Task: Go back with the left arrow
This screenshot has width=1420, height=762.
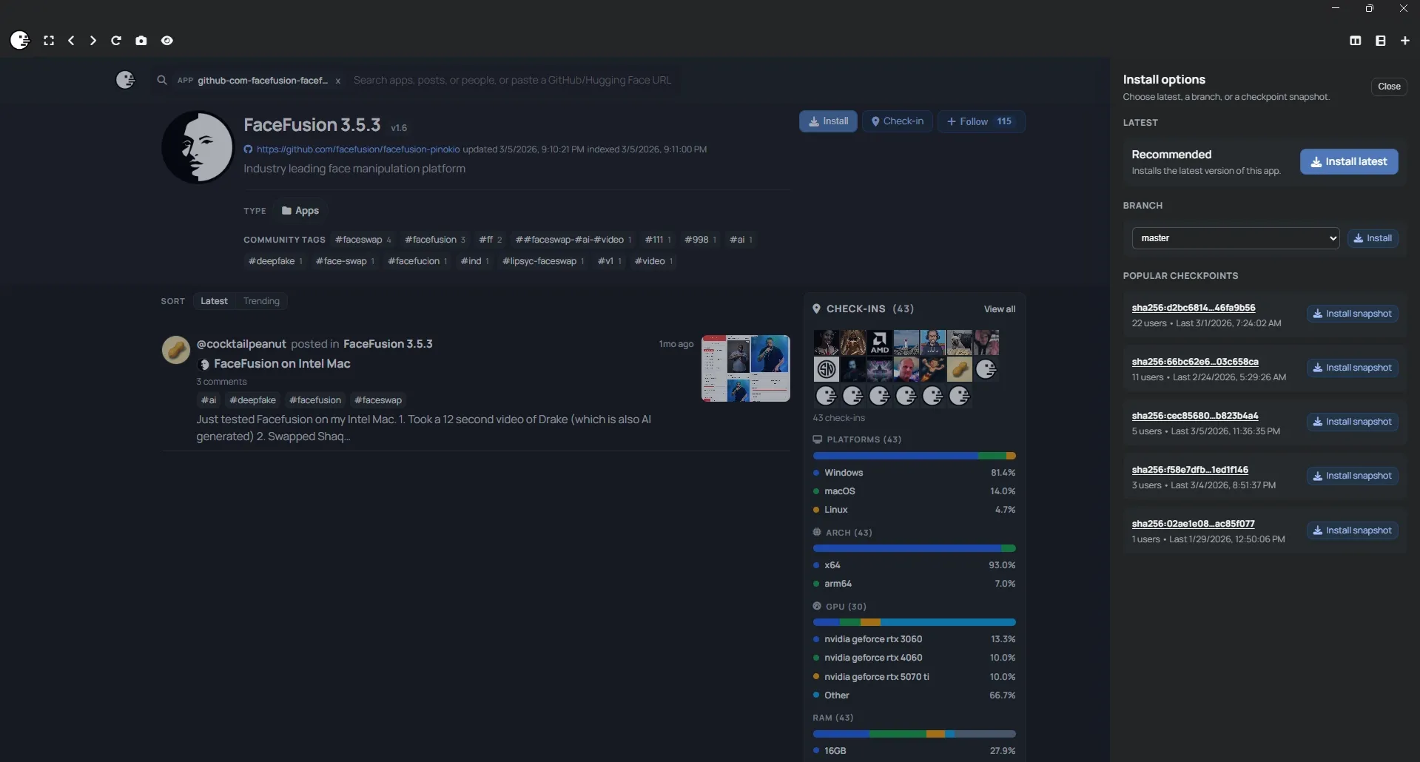Action: coord(71,41)
